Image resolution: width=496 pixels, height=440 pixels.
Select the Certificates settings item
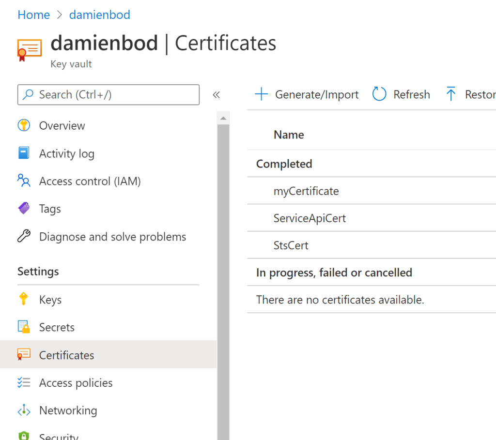(x=108, y=355)
